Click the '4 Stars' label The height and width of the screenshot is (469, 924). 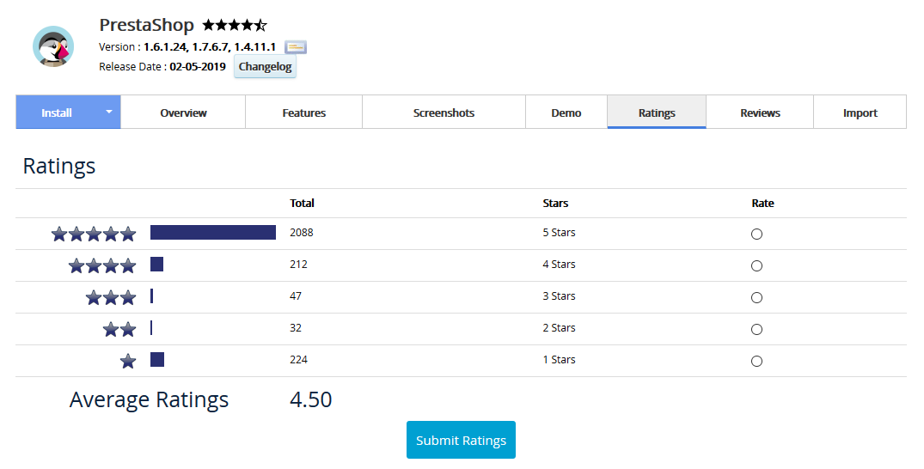(559, 265)
